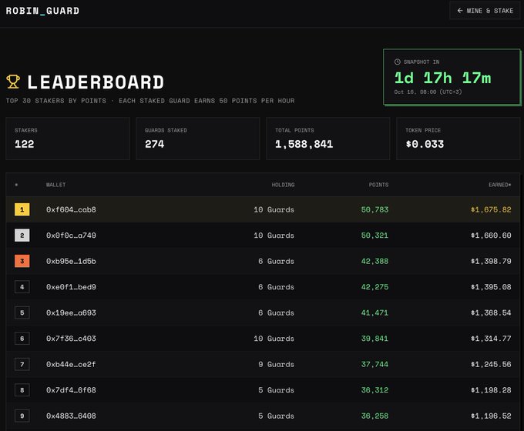Click the Mine & Stake back button
Viewport: 524px width, 431px height.
[x=485, y=11]
